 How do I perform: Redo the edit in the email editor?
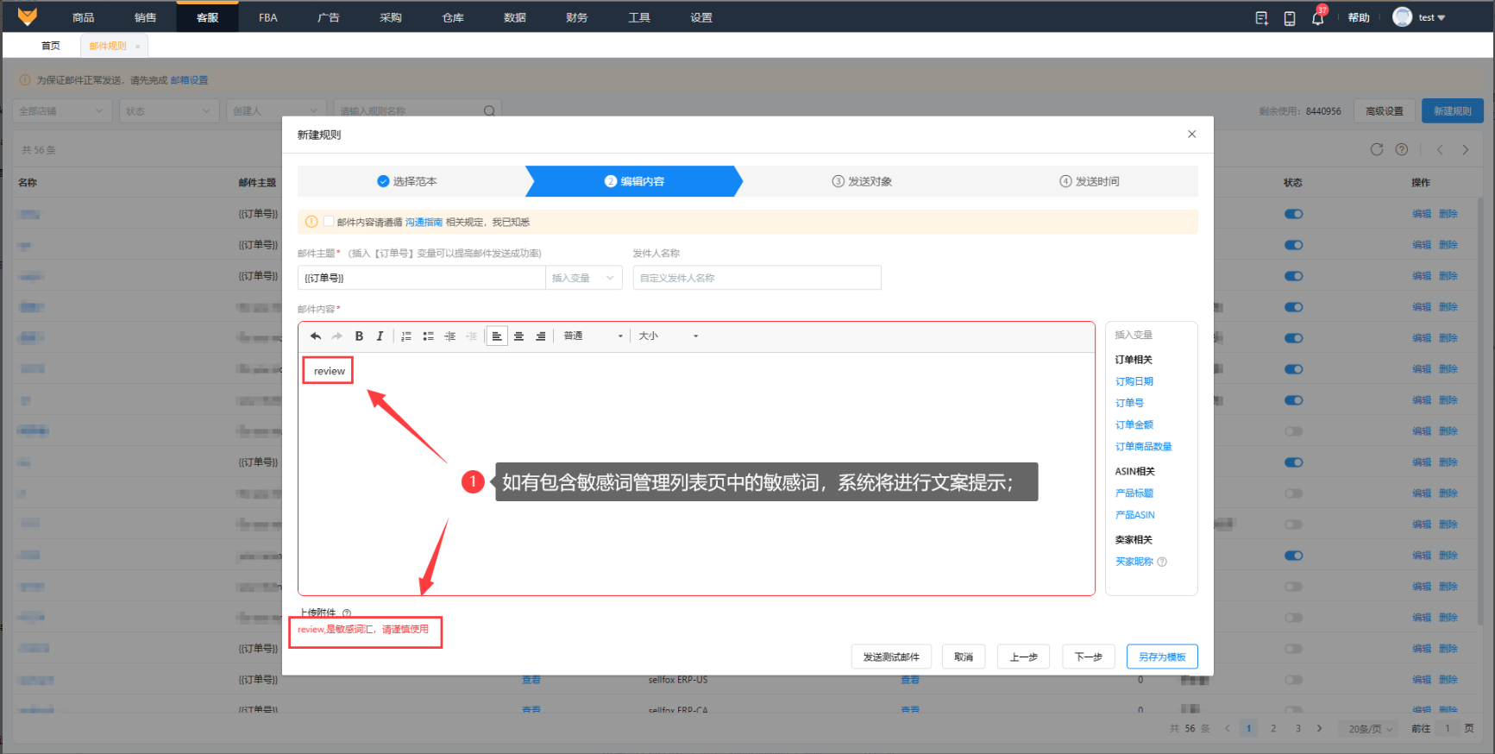[337, 336]
